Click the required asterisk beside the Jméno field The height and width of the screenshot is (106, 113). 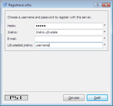(105, 32)
